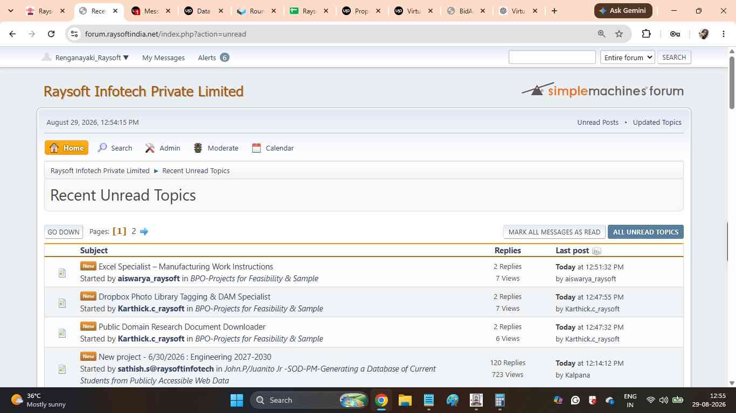
Task: Expand the browser tab search chevron
Action: click(x=10, y=11)
